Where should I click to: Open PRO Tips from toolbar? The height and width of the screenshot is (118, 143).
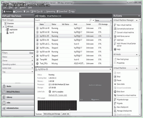[37, 12]
